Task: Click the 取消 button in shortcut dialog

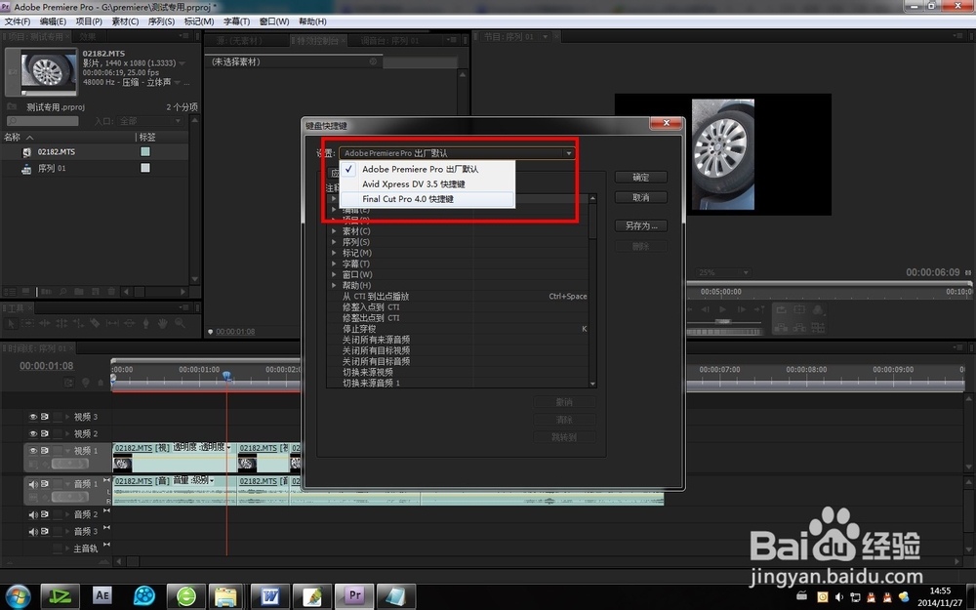Action: pyautogui.click(x=641, y=197)
